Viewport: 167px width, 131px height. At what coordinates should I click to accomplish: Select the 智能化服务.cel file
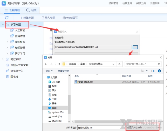click(119, 82)
